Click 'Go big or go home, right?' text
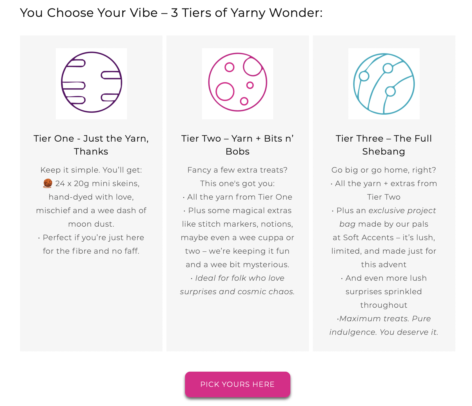This screenshot has width=472, height=406. (x=384, y=170)
